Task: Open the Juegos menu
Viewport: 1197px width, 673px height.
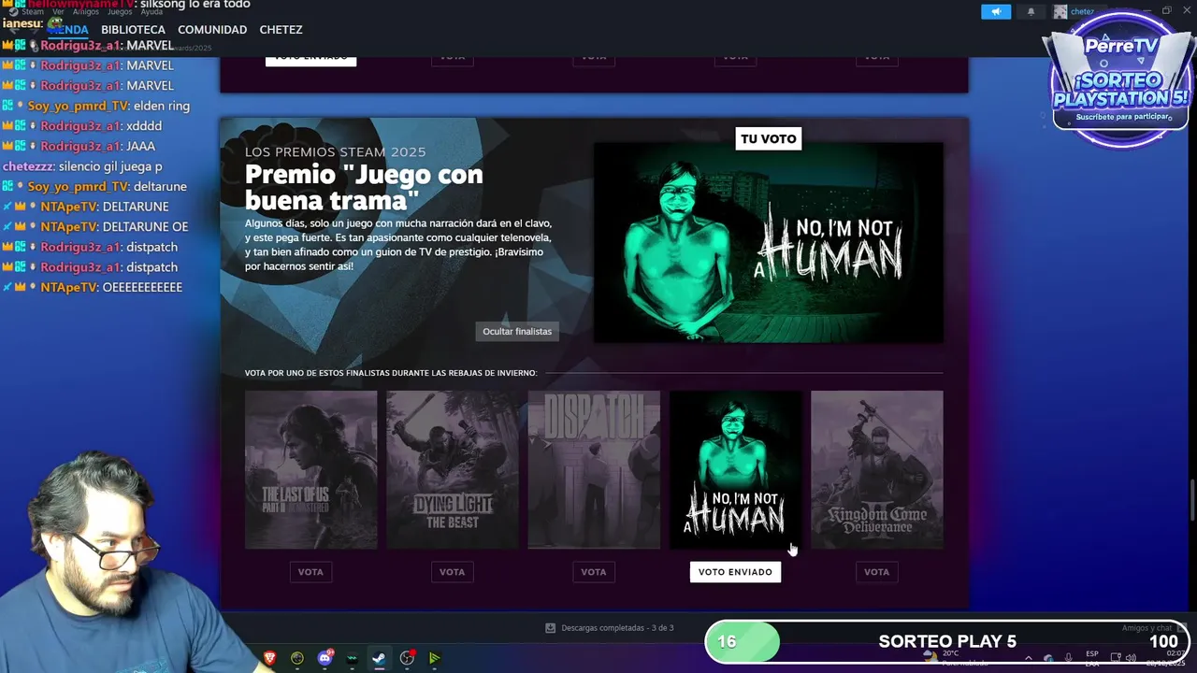Action: (119, 12)
